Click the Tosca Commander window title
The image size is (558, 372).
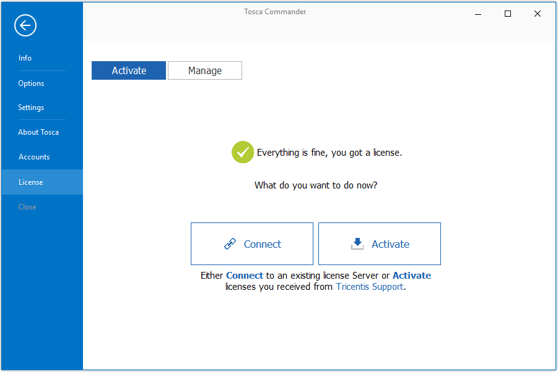tap(275, 12)
